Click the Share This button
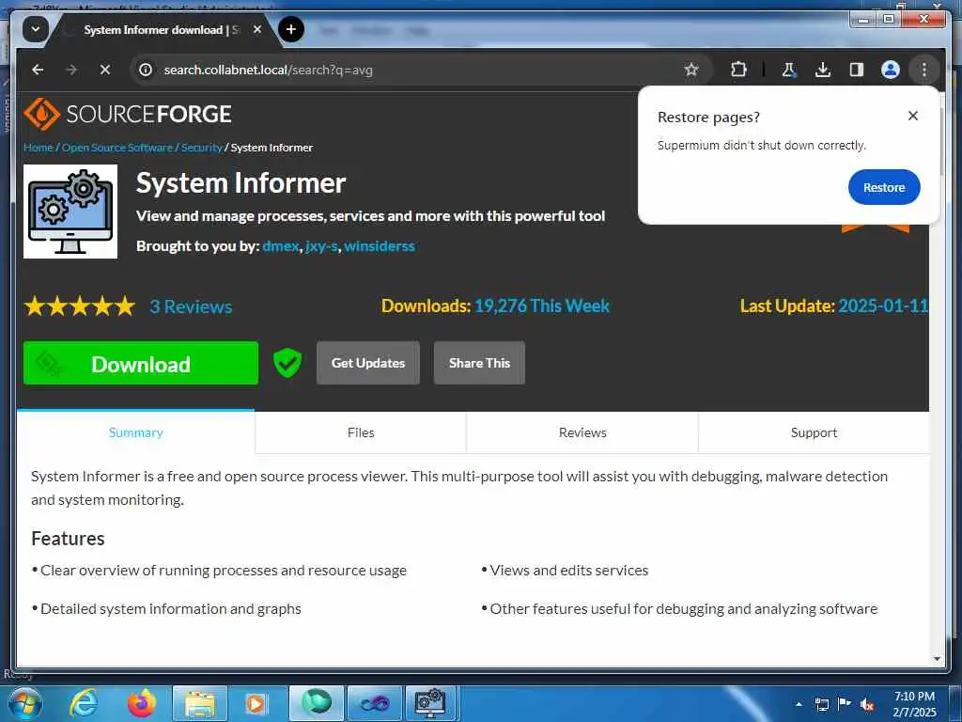 point(479,363)
